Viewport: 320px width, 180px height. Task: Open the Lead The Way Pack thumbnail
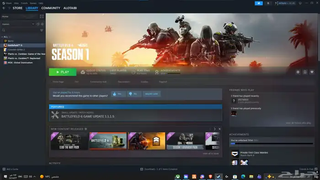(69, 141)
